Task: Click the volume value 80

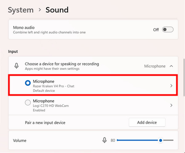Action: point(113,140)
